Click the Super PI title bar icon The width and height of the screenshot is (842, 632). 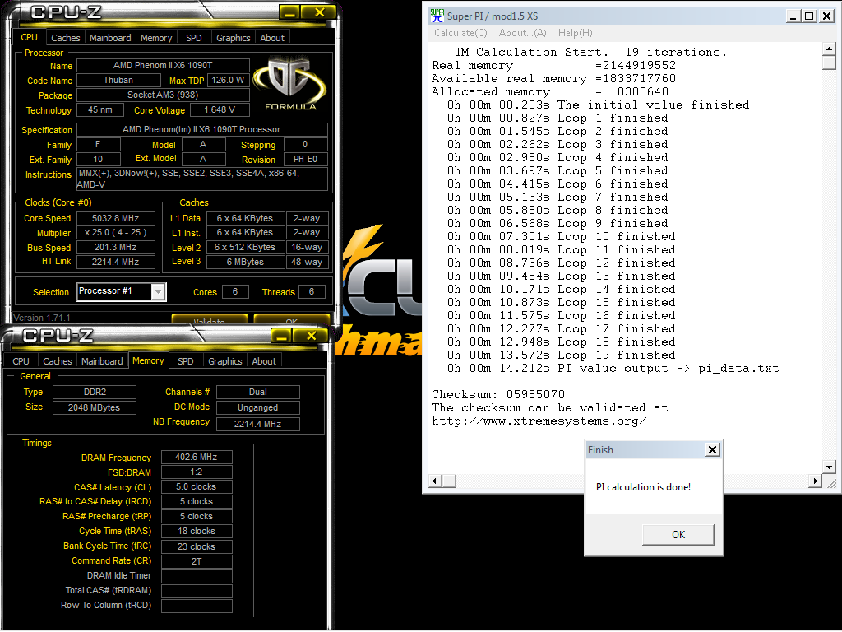tap(437, 16)
